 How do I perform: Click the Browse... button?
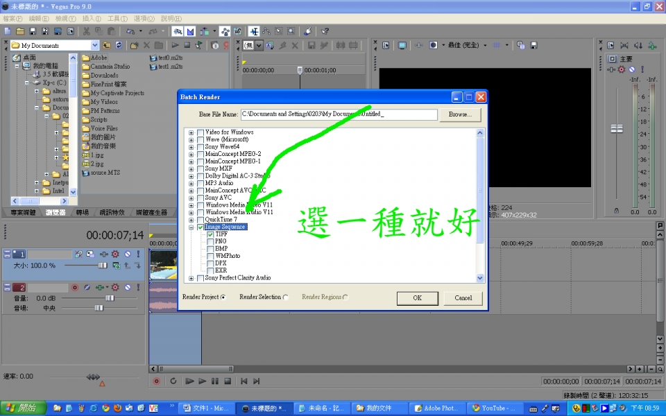pyautogui.click(x=459, y=114)
